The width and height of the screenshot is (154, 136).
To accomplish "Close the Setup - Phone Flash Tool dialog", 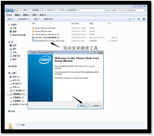I will (x=100, y=53).
